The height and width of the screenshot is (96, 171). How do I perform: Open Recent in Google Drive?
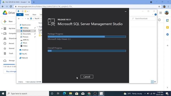point(11,43)
